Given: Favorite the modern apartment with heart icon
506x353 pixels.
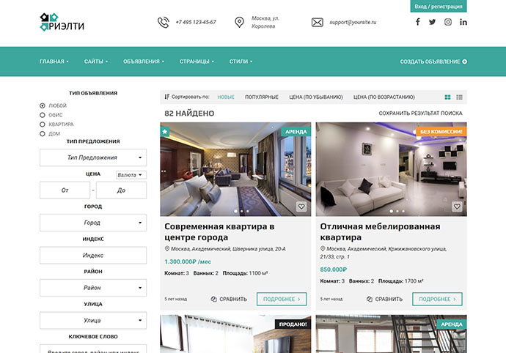Looking at the screenshot, I should tap(301, 207).
